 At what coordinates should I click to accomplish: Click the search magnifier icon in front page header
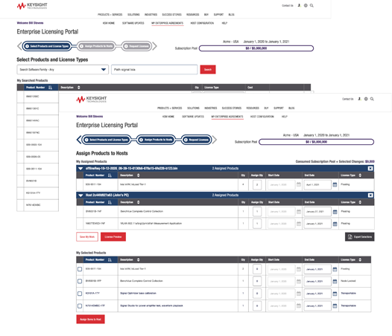[372, 99]
